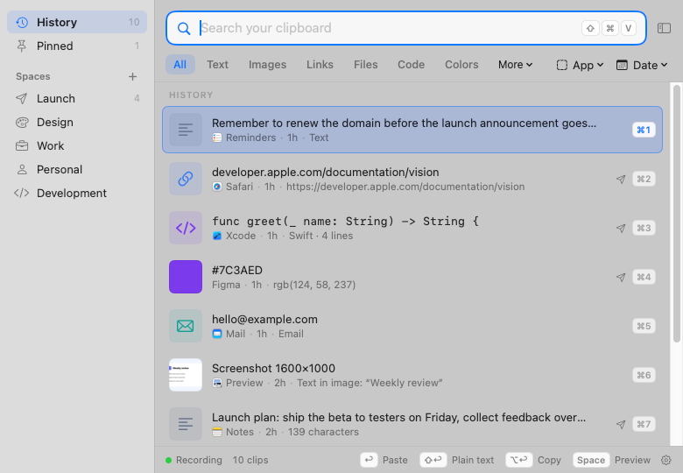Click text icon of Reminders clip
This screenshot has width=683, height=473.
(186, 130)
